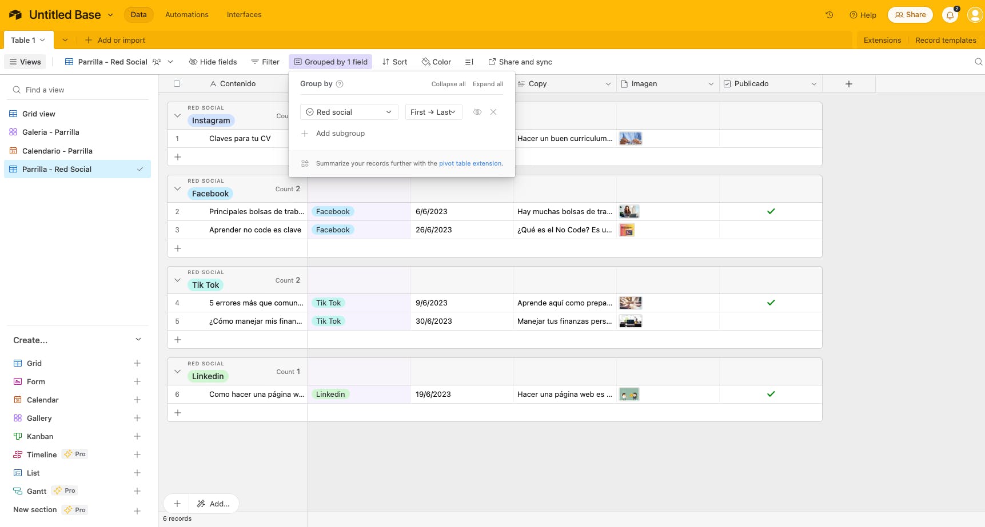Toggle Publicado for 5 errores row

point(771,303)
